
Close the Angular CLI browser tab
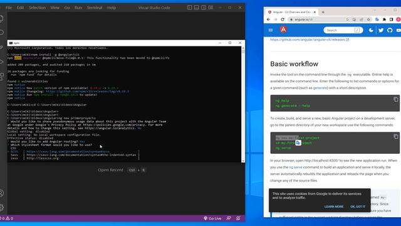pos(315,12)
